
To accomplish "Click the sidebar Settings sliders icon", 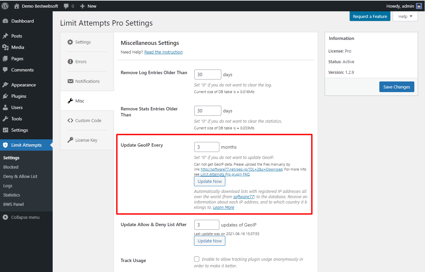I will [5, 130].
